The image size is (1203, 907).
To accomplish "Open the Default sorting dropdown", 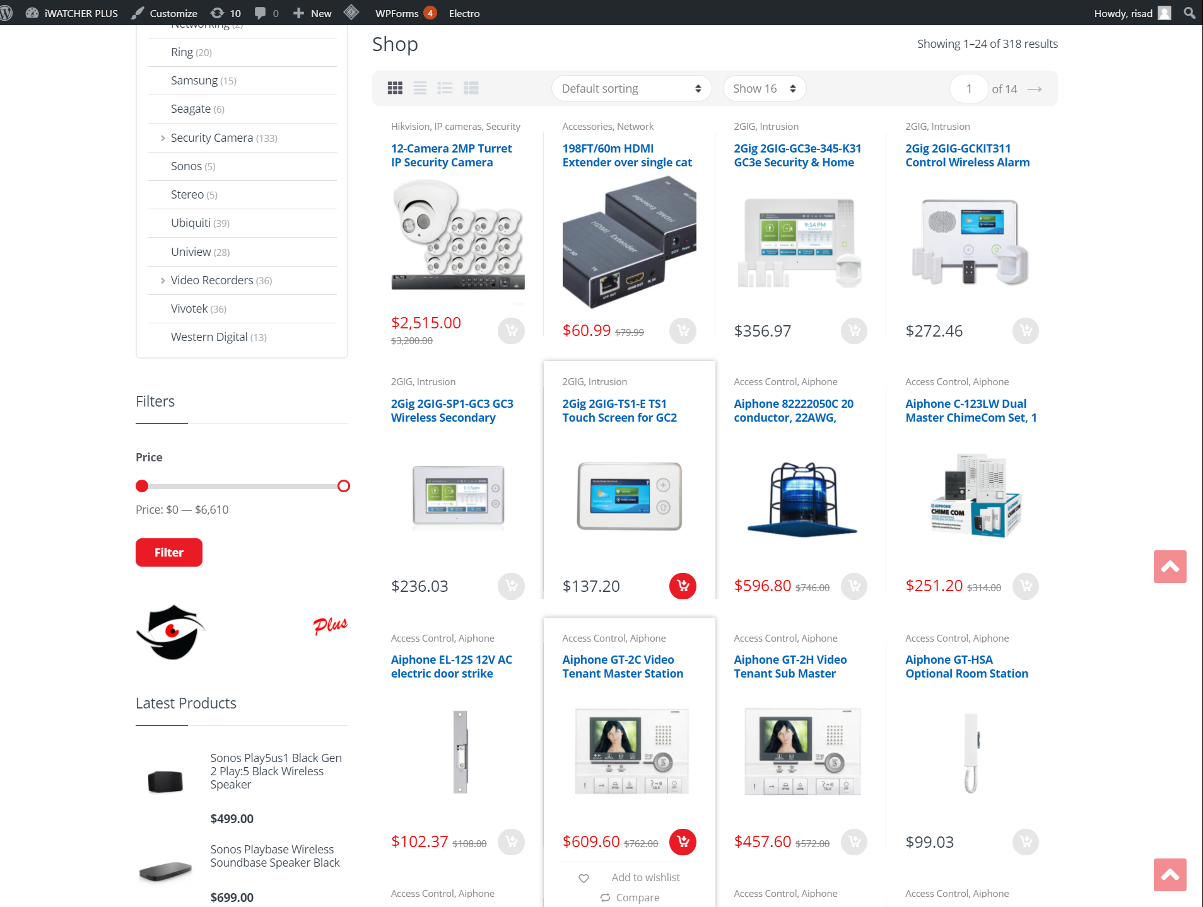I will [x=630, y=88].
